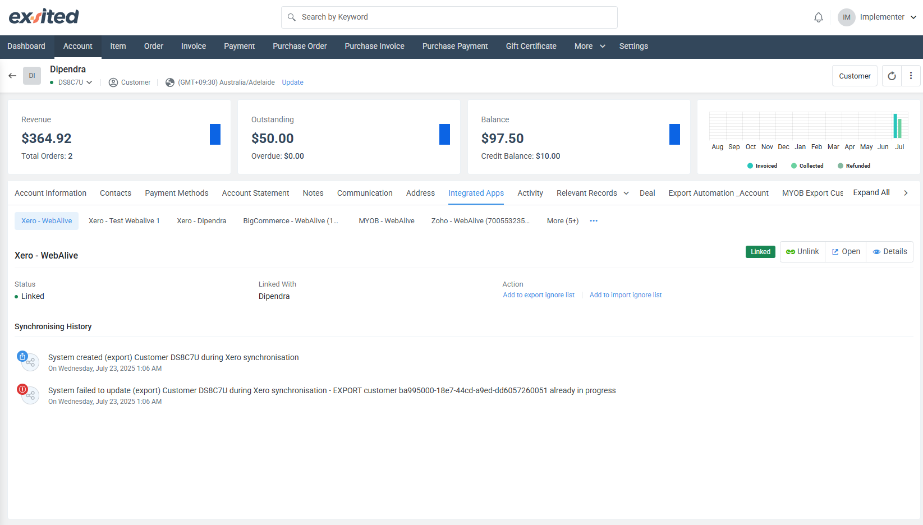
Task: Click the Revenue card blue bar icon
Action: (215, 134)
